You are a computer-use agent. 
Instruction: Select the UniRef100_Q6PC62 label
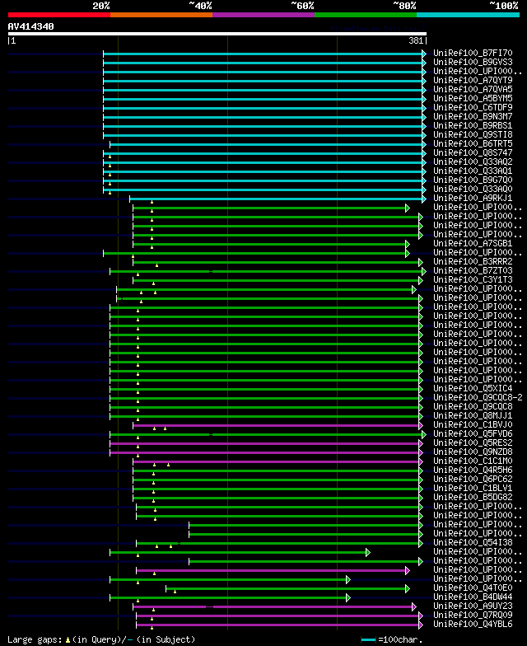click(x=473, y=480)
